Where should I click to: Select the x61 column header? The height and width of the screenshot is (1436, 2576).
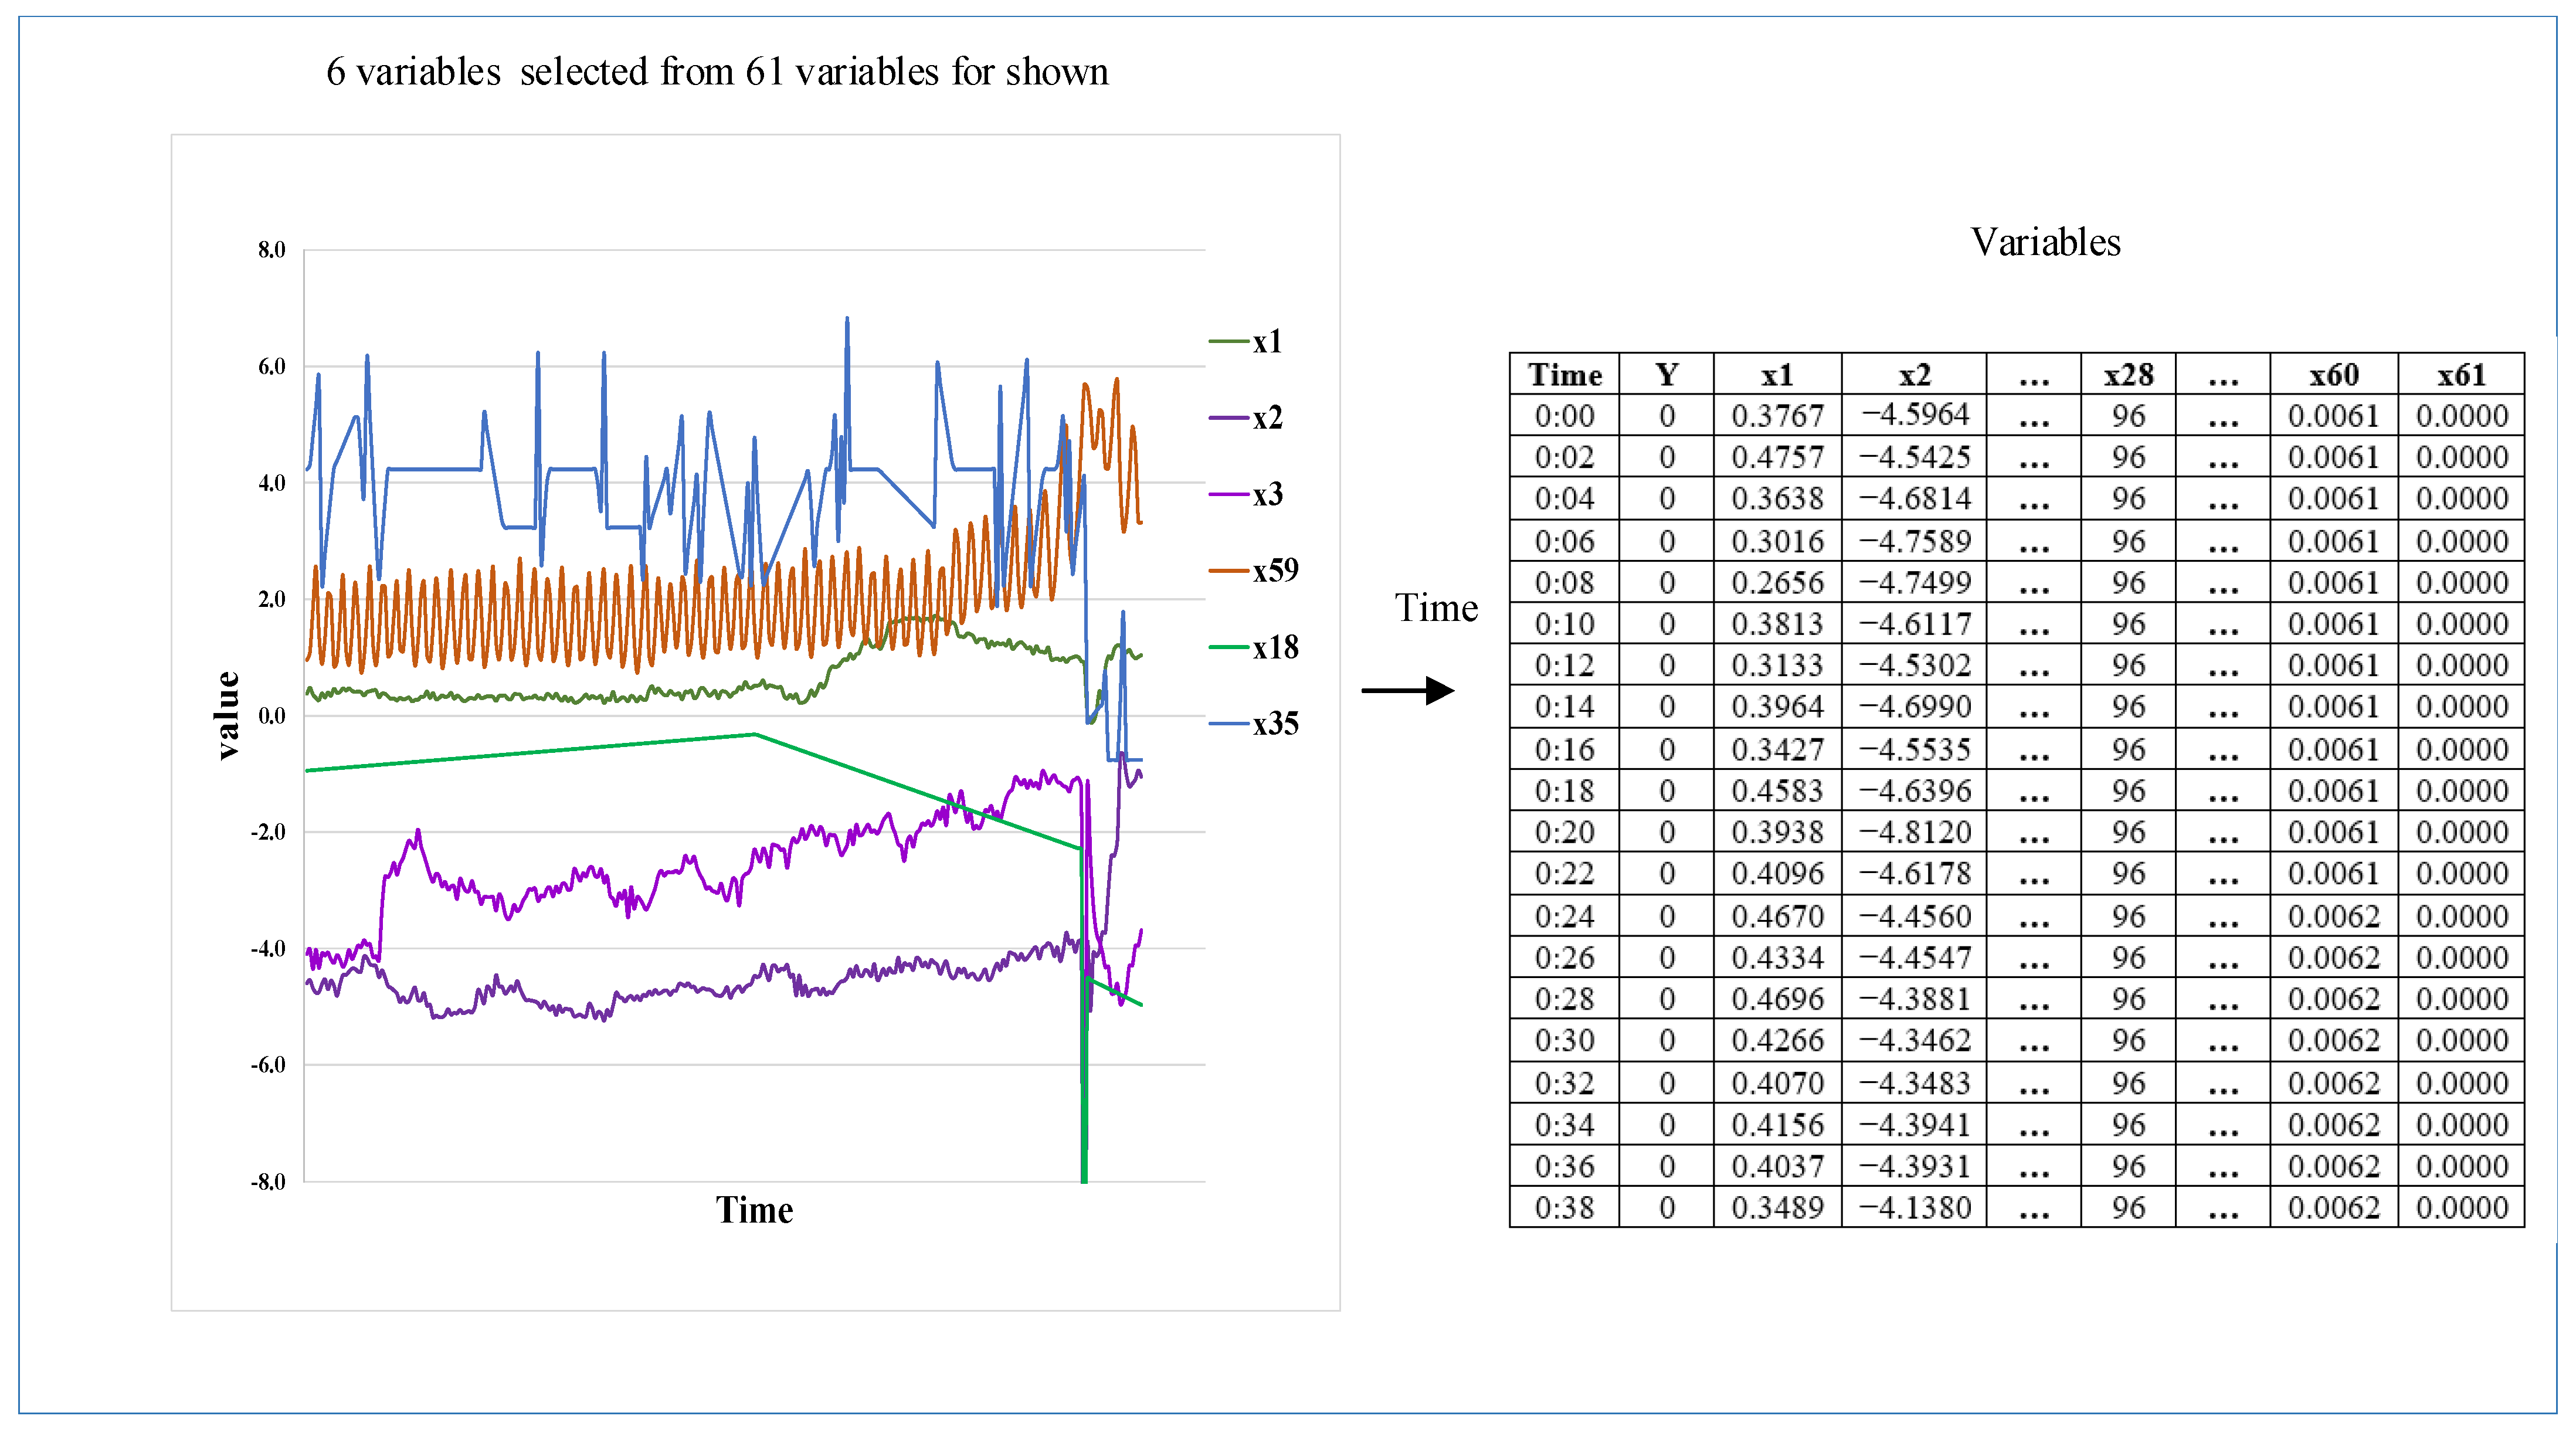click(x=2461, y=375)
